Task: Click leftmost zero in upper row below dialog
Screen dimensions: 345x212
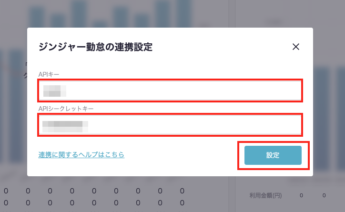Action: pyautogui.click(x=6, y=191)
